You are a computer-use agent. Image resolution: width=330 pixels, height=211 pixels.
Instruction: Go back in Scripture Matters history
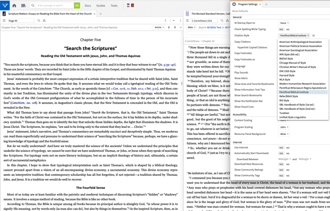166,21
